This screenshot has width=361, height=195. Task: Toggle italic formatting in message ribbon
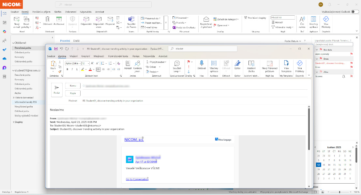[72, 69]
